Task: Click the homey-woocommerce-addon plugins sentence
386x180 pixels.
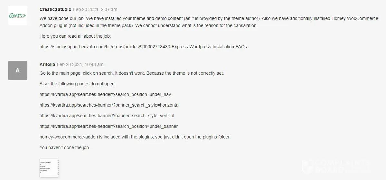Action: point(135,137)
